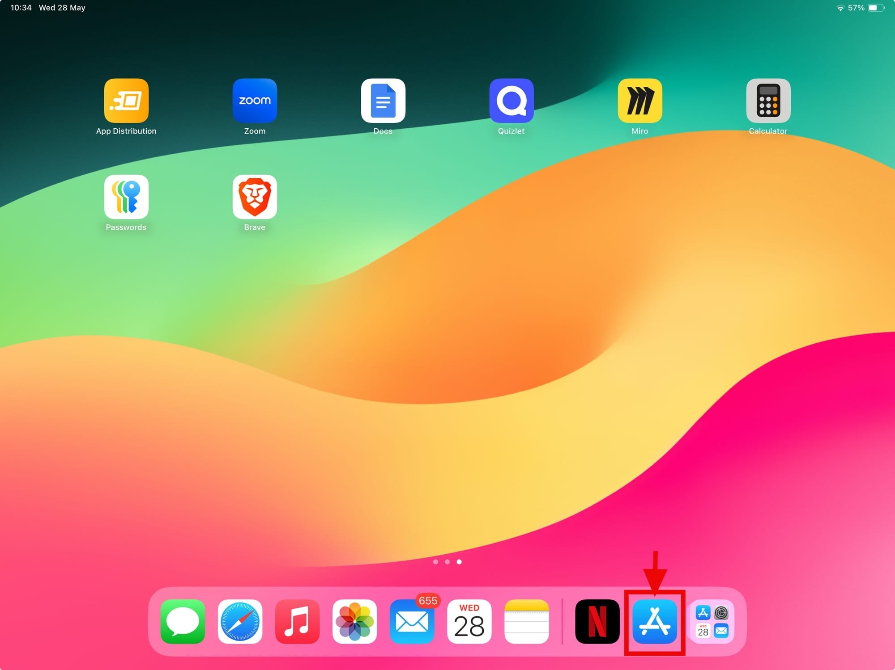Open the App Distribution app
The image size is (895, 670).
[x=126, y=101]
